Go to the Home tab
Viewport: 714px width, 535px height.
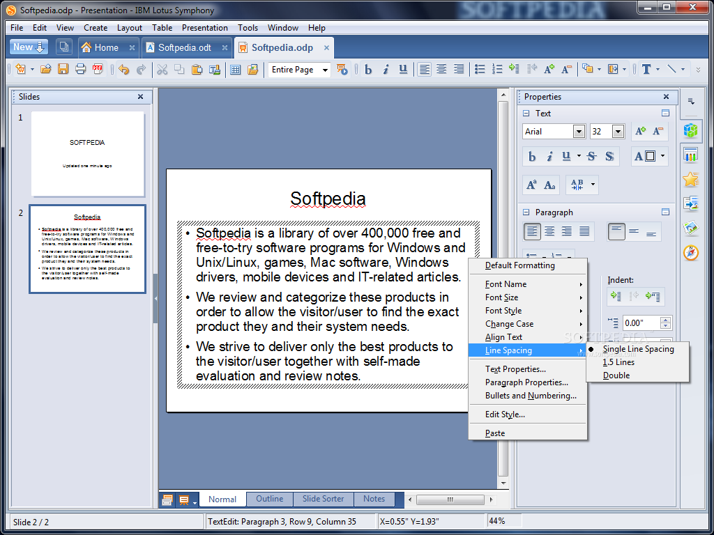click(x=107, y=47)
